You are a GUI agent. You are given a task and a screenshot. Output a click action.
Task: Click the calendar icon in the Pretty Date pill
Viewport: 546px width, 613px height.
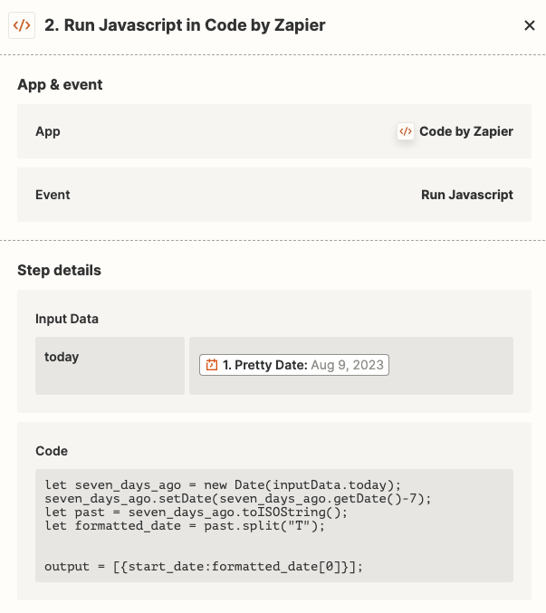[x=212, y=365]
